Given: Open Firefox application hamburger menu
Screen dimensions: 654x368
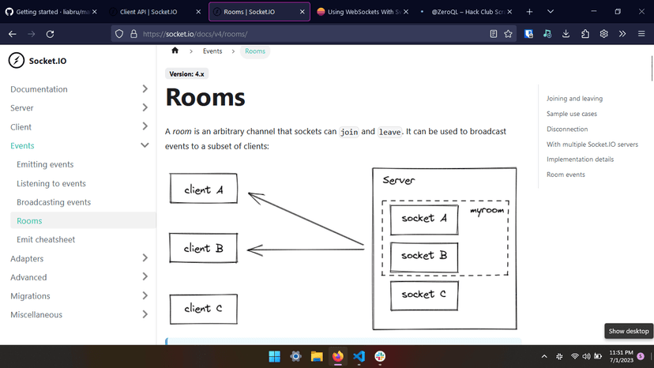Looking at the screenshot, I should tap(641, 34).
